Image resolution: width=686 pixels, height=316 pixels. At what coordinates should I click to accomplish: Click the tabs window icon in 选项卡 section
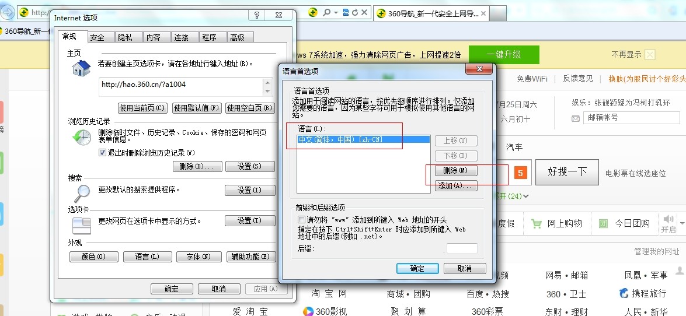point(81,226)
